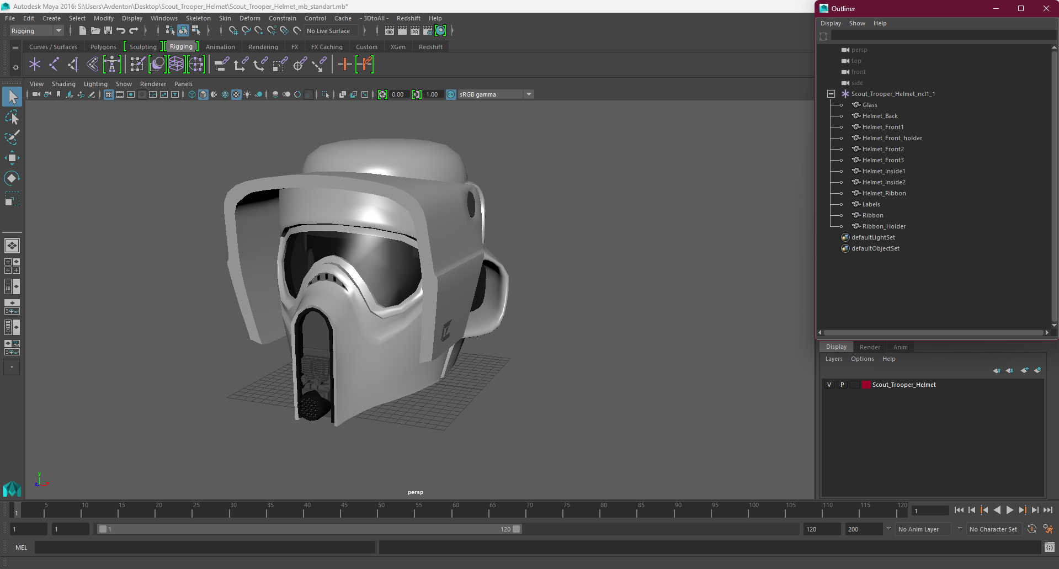Image resolution: width=1059 pixels, height=569 pixels.
Task: Open the sRGB gamma view transform dropdown
Action: point(496,94)
